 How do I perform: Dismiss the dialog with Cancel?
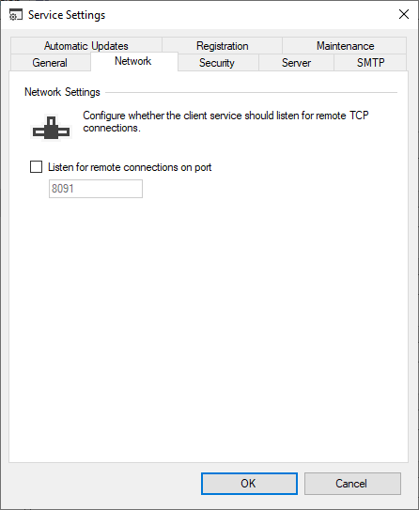[352, 484]
